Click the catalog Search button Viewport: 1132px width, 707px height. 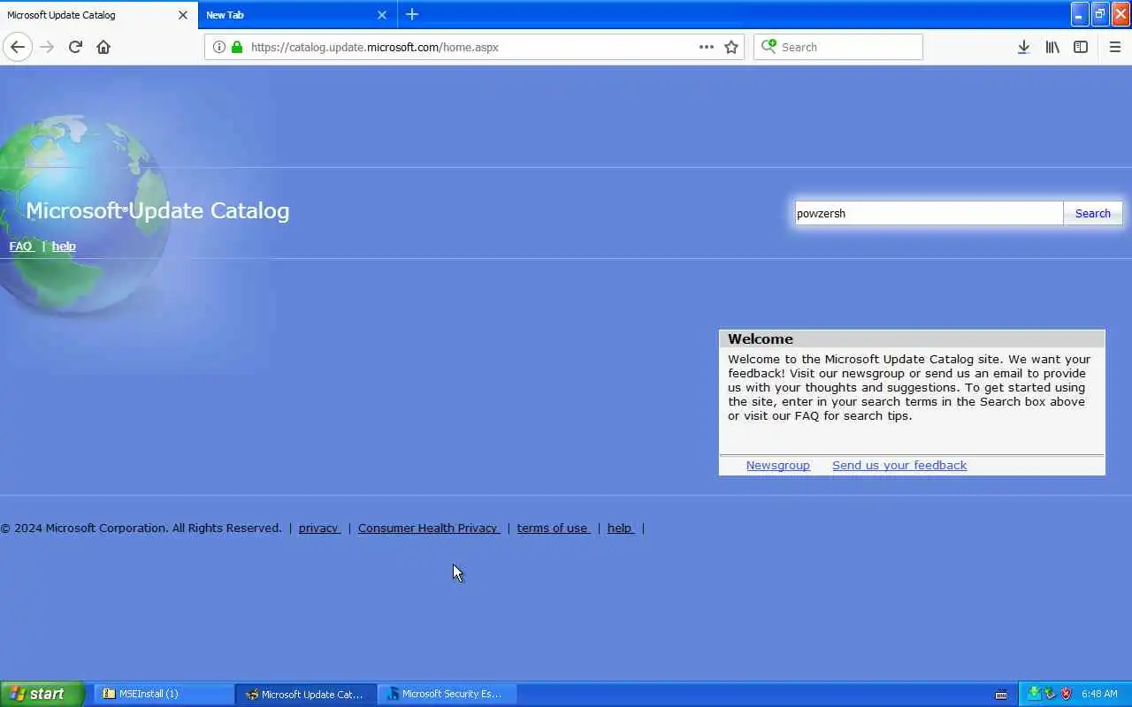coord(1093,213)
